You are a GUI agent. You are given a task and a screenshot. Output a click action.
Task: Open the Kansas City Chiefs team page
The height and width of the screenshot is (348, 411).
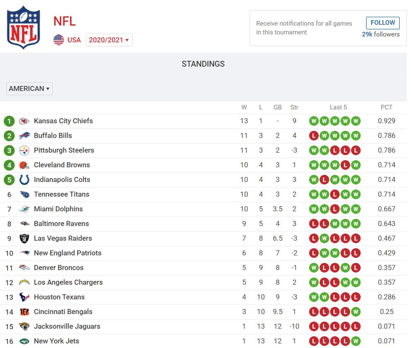(x=63, y=121)
